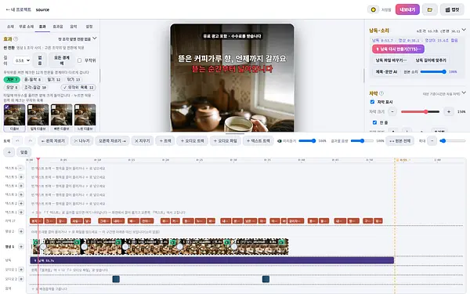
Task: Click the 지우기 delete button
Action: pyautogui.click(x=142, y=140)
